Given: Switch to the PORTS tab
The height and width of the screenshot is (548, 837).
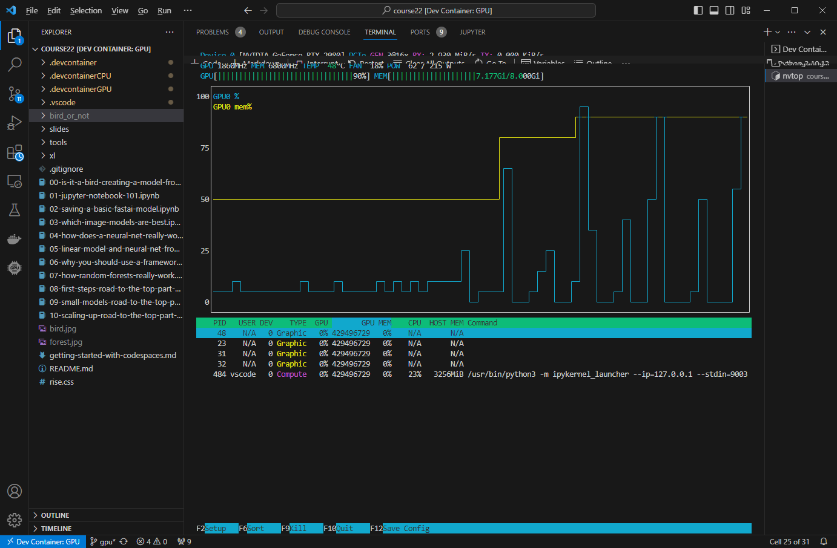Looking at the screenshot, I should tap(420, 32).
